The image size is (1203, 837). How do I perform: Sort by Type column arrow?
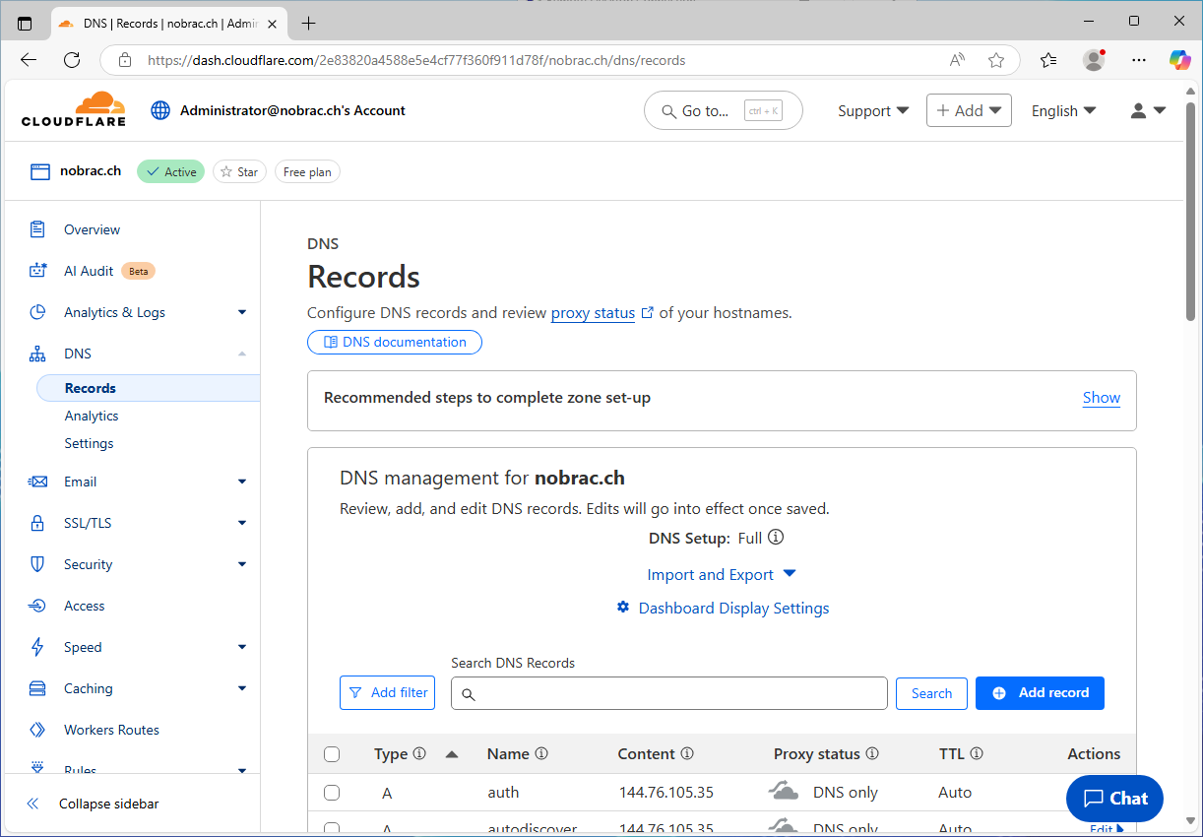[x=452, y=754]
